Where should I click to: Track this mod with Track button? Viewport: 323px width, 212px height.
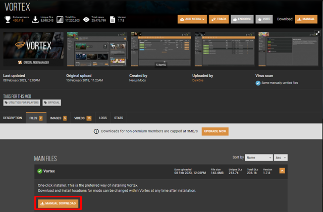pyautogui.click(x=219, y=19)
